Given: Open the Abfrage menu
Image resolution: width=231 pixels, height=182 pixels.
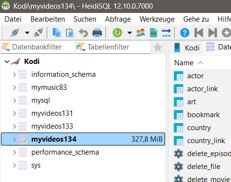Looking at the screenshot, I should pos(118,19).
